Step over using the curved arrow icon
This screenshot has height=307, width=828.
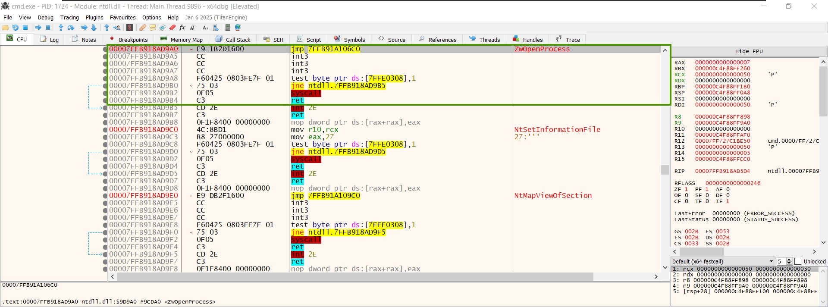(71, 28)
